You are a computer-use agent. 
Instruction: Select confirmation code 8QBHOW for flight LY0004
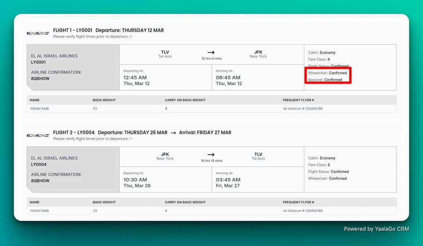(x=40, y=181)
